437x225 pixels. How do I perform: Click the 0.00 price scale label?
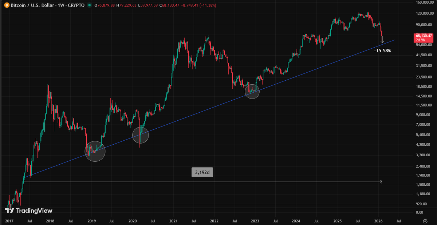(x=419, y=213)
